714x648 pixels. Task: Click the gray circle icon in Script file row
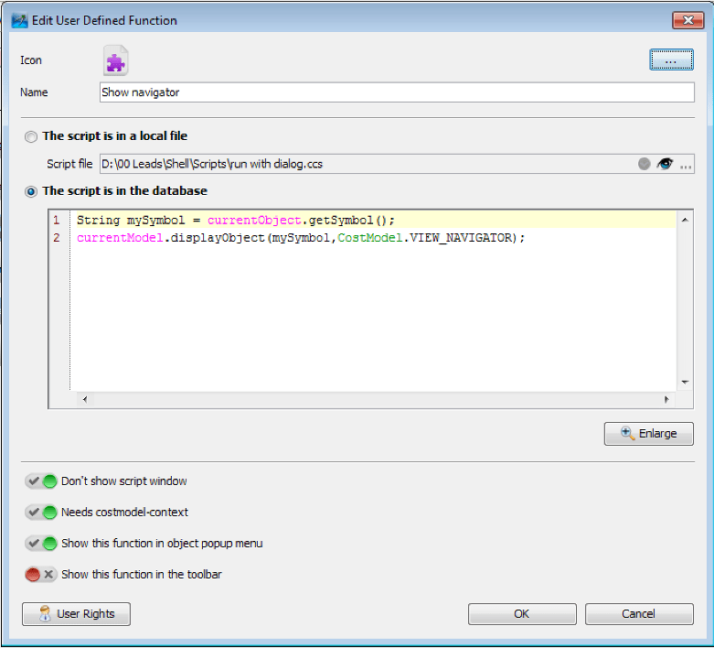(644, 164)
